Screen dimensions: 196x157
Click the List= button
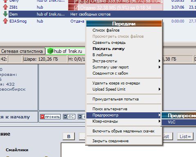(x=185, y=137)
